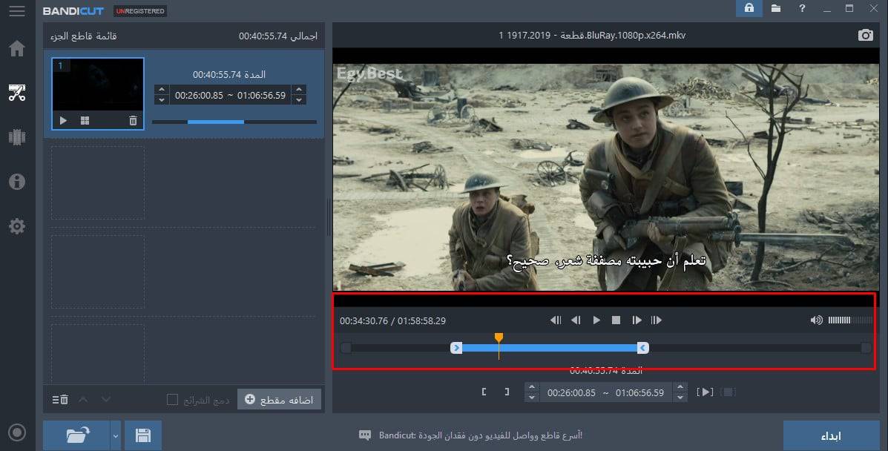Split segment 1 using grid icon
This screenshot has width=888, height=451.
(x=85, y=121)
